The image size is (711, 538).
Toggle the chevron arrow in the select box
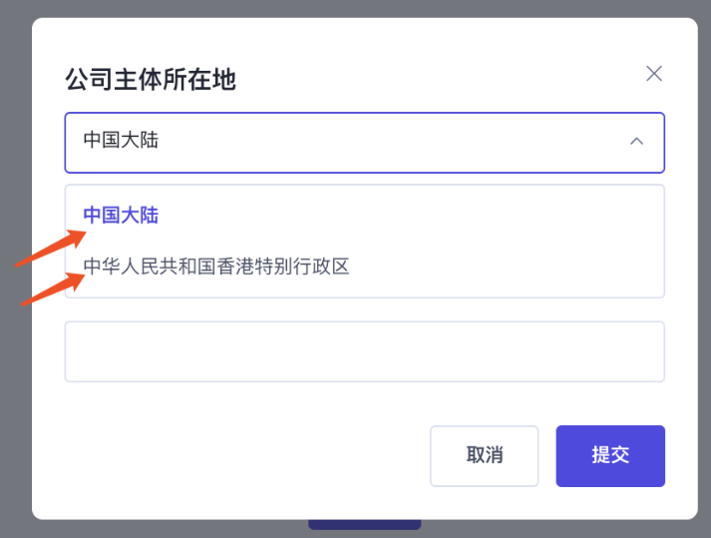[x=636, y=142]
